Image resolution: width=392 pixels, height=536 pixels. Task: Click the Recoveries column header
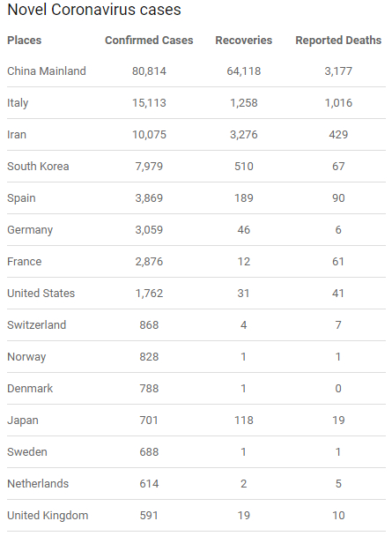(x=243, y=41)
